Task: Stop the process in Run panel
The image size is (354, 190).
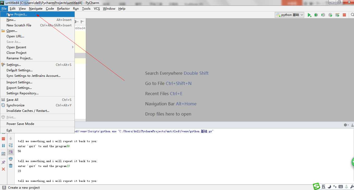Action: point(3,139)
